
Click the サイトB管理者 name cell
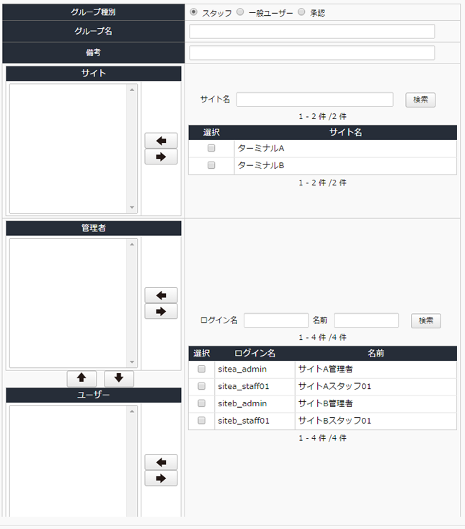(376, 404)
